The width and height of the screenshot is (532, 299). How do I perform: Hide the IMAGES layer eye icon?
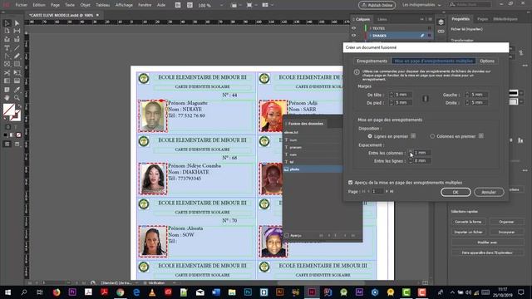point(354,35)
